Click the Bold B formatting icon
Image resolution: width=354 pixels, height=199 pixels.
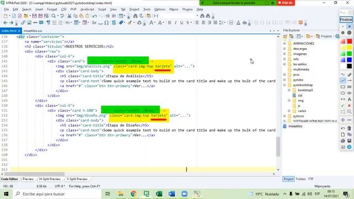click(x=170, y=23)
